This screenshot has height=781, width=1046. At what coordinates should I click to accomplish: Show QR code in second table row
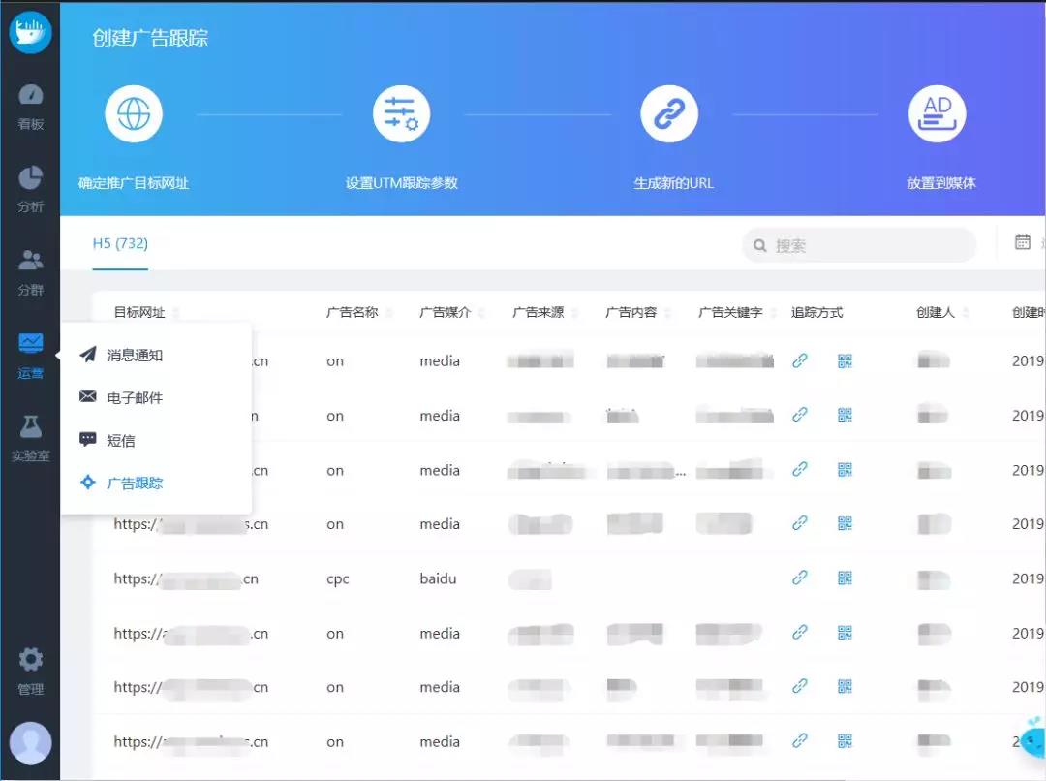[x=845, y=415]
